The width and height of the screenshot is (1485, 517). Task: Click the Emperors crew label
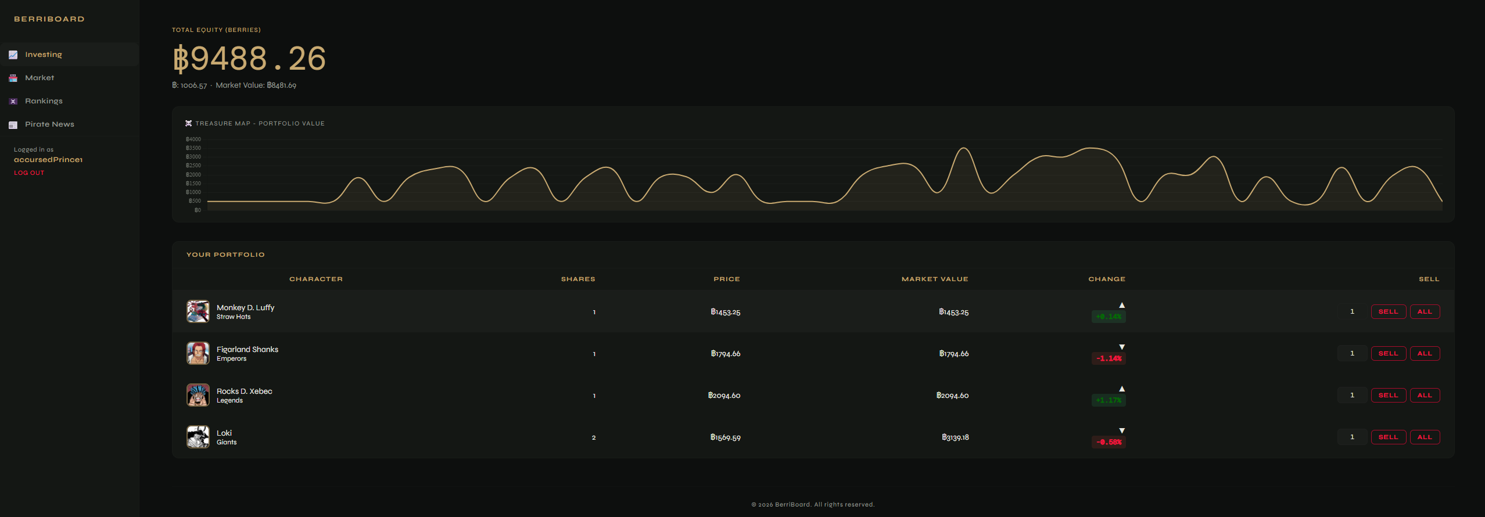[231, 359]
